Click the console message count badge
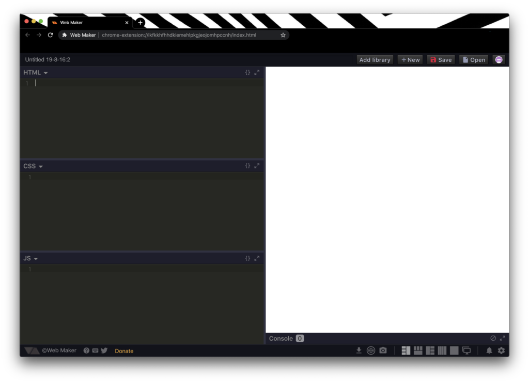The width and height of the screenshot is (529, 383). pos(300,338)
